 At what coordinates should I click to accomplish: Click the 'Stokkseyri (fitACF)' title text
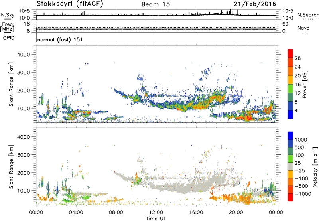click(x=70, y=4)
